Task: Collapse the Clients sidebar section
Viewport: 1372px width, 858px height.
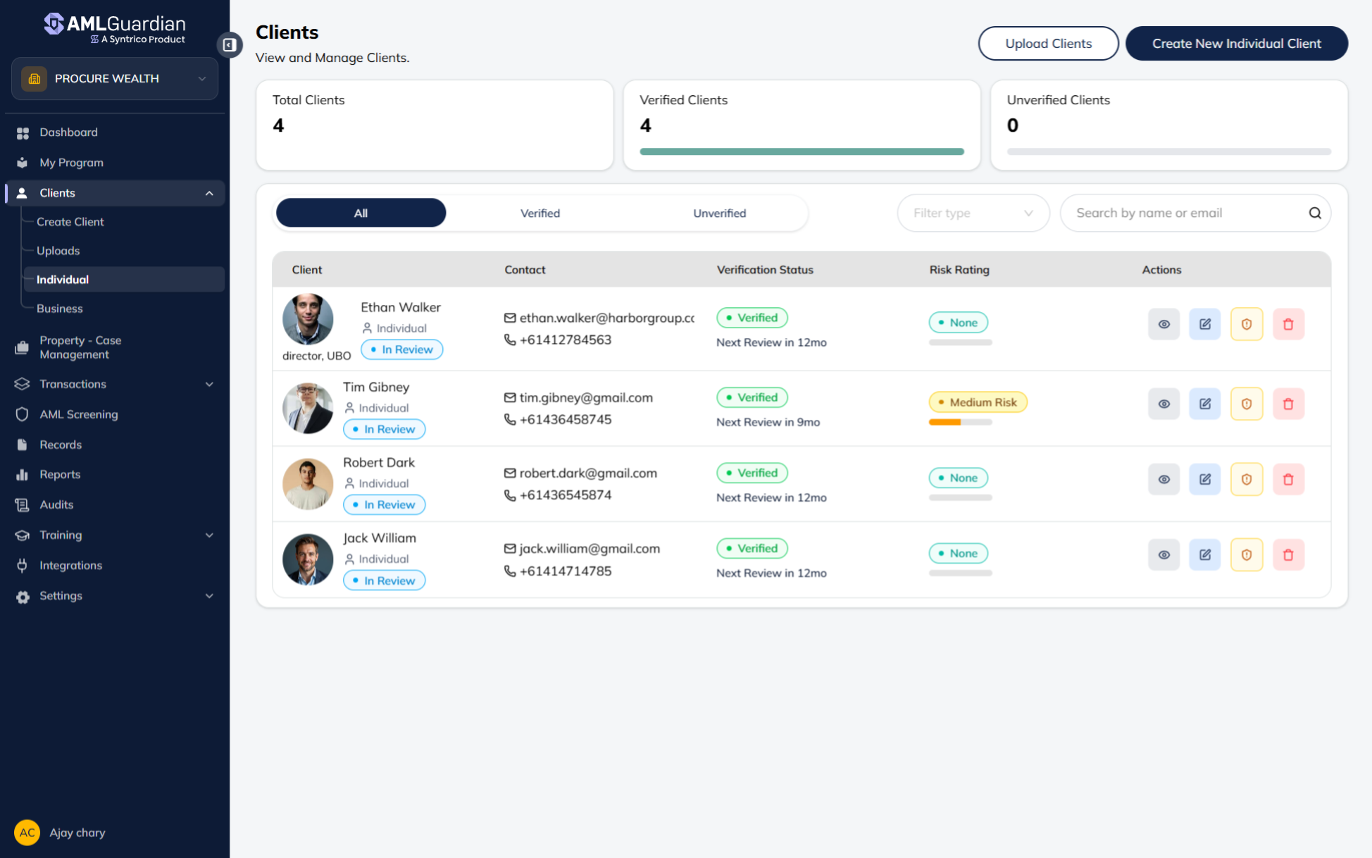Action: [209, 193]
